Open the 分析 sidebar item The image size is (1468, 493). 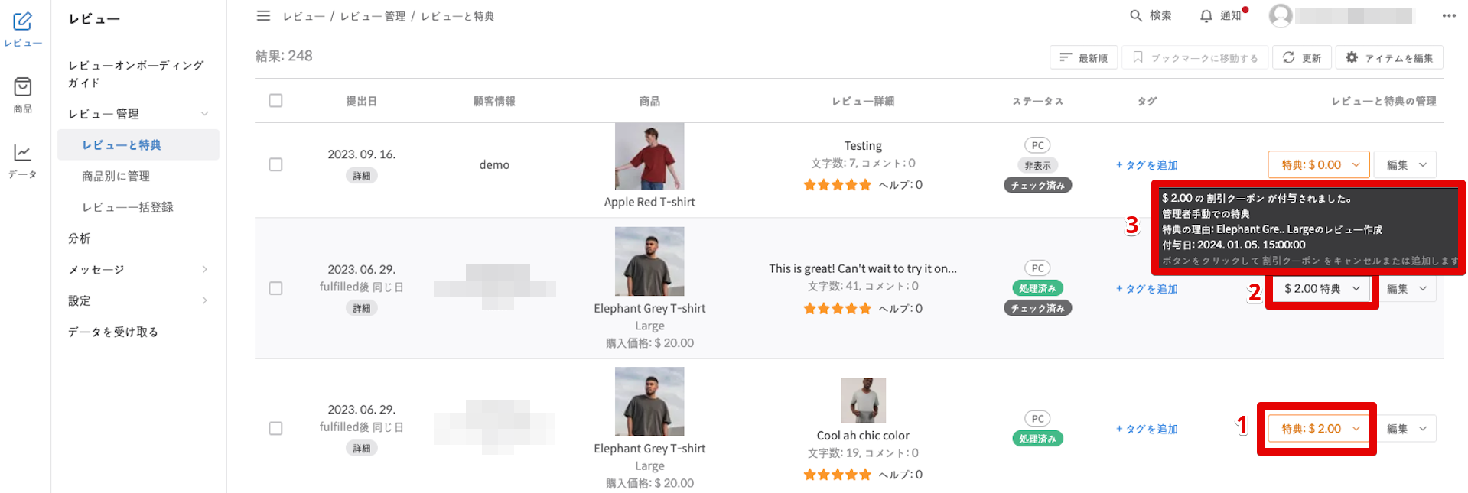(80, 238)
